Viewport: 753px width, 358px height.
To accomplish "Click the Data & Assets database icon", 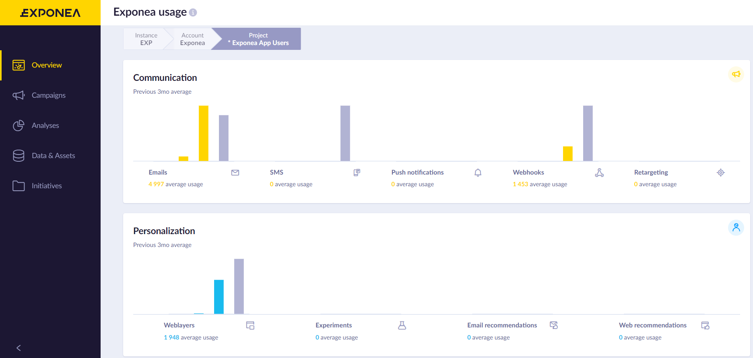I will [19, 156].
